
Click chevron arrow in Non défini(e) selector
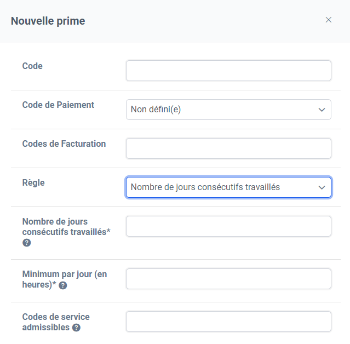(x=322, y=110)
